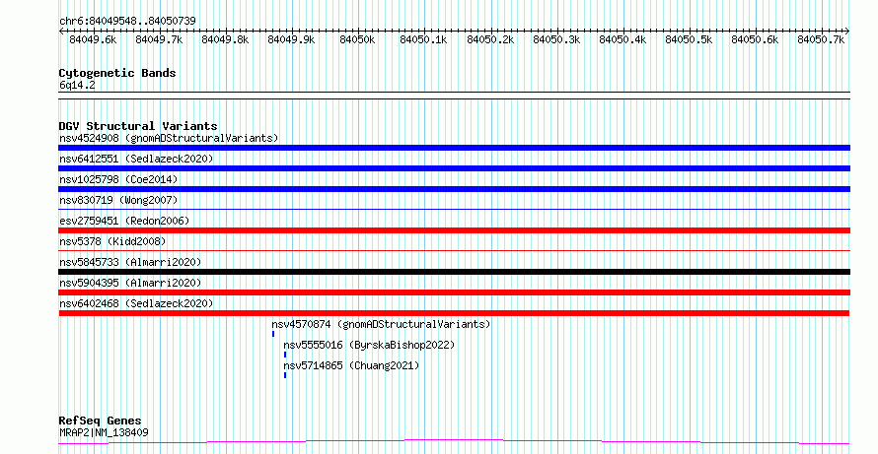Click the black bar under nsv5845733
The height and width of the screenshot is (454, 878).
pyautogui.click(x=454, y=272)
